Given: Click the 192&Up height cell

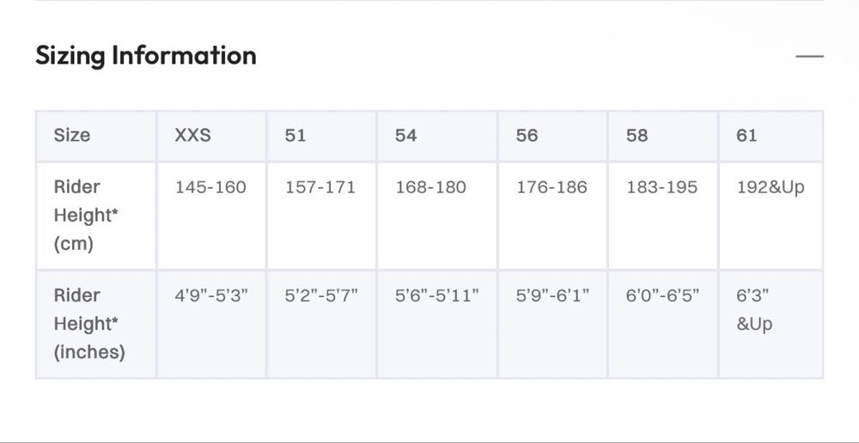Looking at the screenshot, I should point(771,187).
